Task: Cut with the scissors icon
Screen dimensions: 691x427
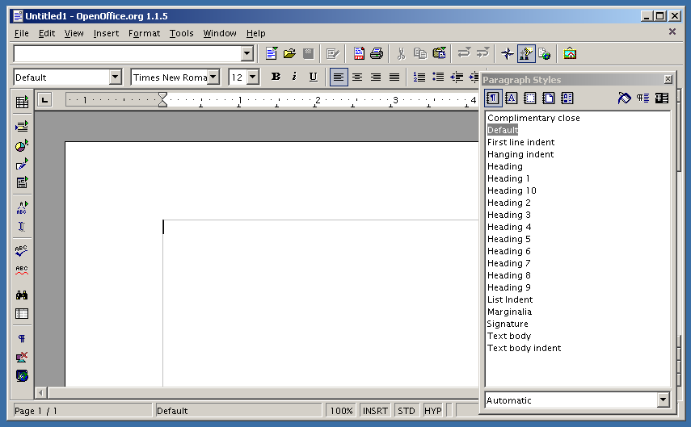Action: (401, 54)
